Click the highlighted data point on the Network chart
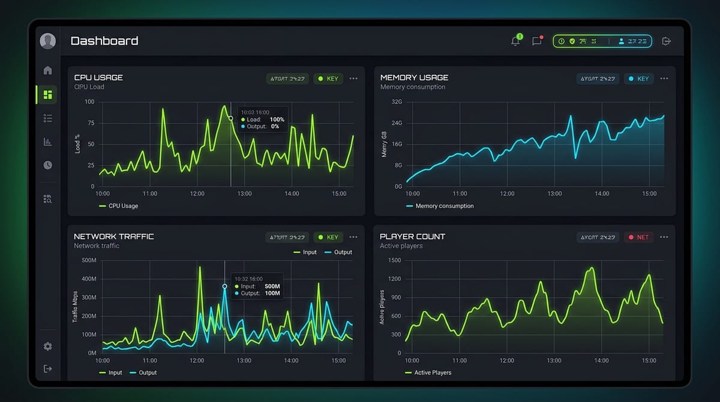720x402 pixels. (225, 286)
